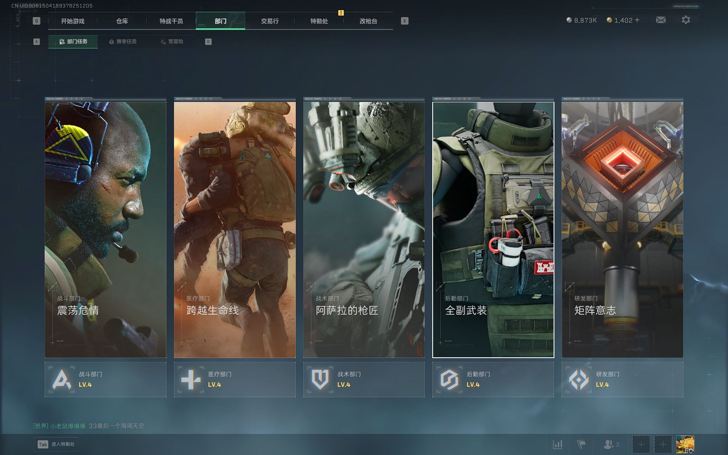The height and width of the screenshot is (455, 728).
Task: Open the 交易行 tab
Action: click(x=270, y=21)
